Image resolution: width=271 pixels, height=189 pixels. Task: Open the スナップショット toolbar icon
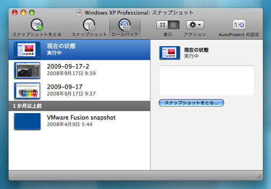click(x=89, y=24)
